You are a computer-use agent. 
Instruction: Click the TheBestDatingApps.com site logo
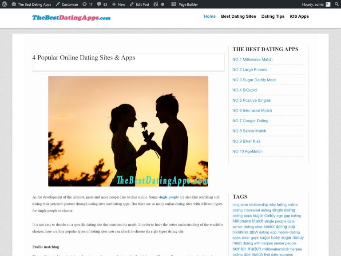click(71, 18)
